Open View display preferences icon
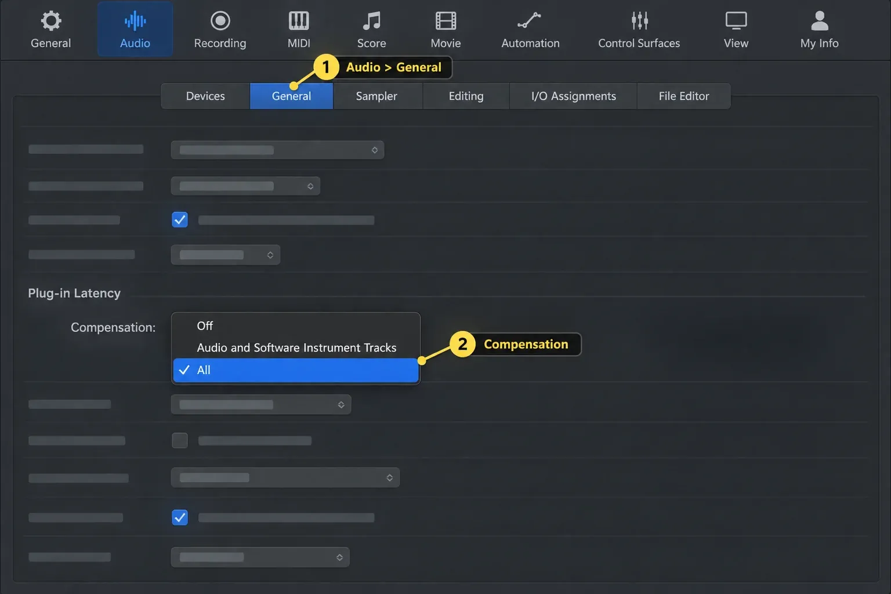Screen dimensions: 891x594 pos(736,21)
